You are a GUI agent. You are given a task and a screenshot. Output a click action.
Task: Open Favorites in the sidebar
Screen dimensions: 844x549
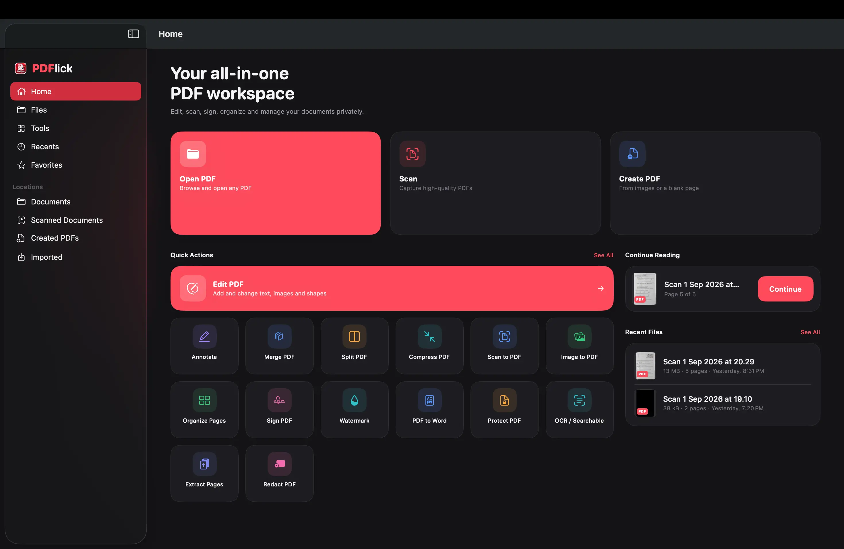pyautogui.click(x=76, y=165)
